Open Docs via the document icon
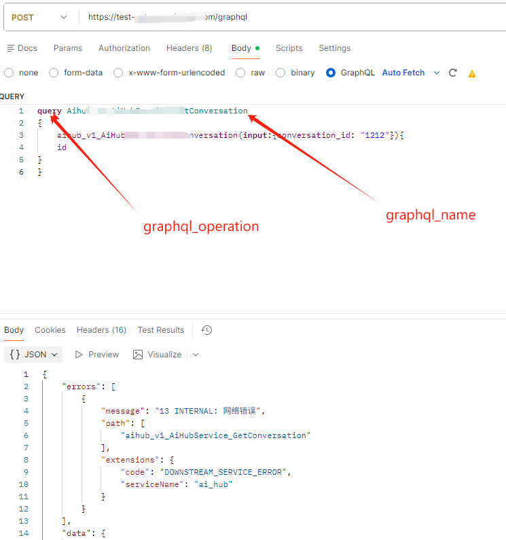 tap(10, 48)
